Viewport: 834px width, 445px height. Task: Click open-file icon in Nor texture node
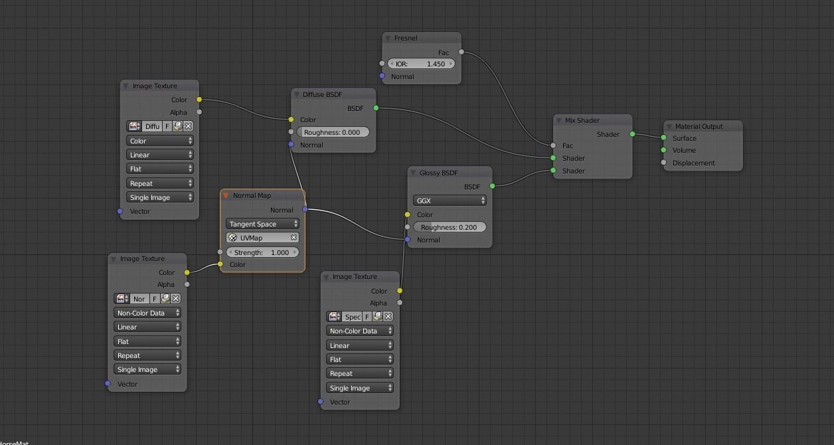(165, 299)
